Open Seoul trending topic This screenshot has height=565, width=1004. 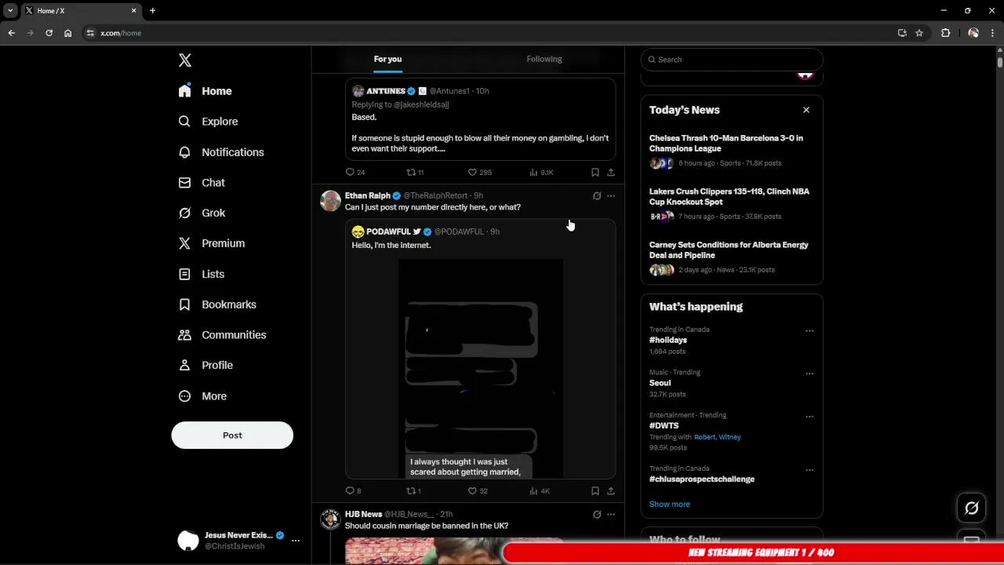(660, 383)
